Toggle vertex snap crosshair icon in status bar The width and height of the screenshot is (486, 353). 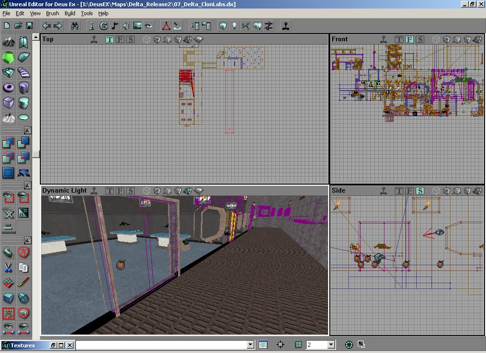coord(280,344)
